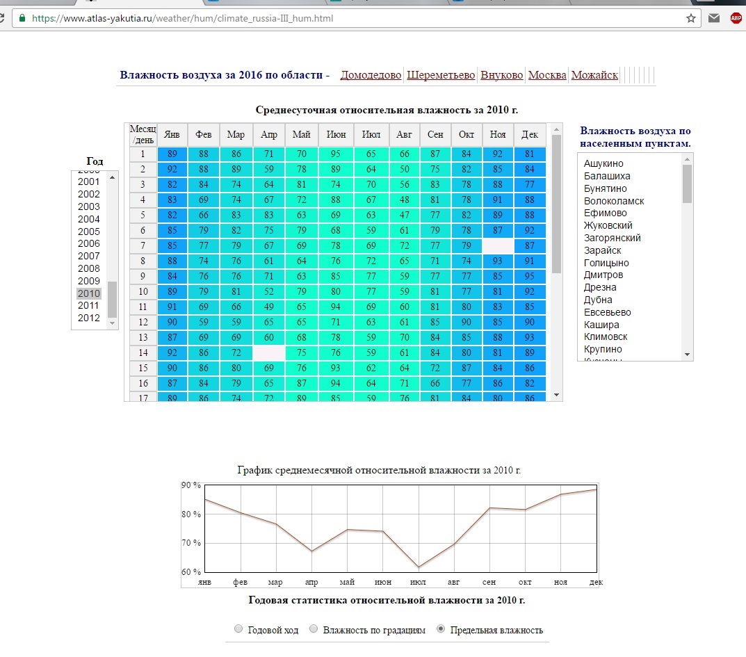Click the Июн column header in the table
Screen dimensions: 746x657
(x=336, y=135)
